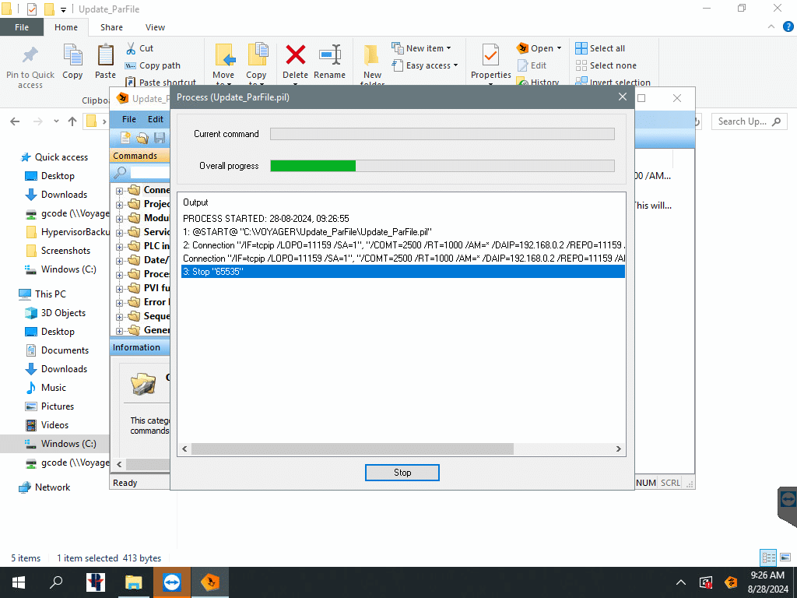Switch to details list view
797x598 pixels.
[767, 558]
